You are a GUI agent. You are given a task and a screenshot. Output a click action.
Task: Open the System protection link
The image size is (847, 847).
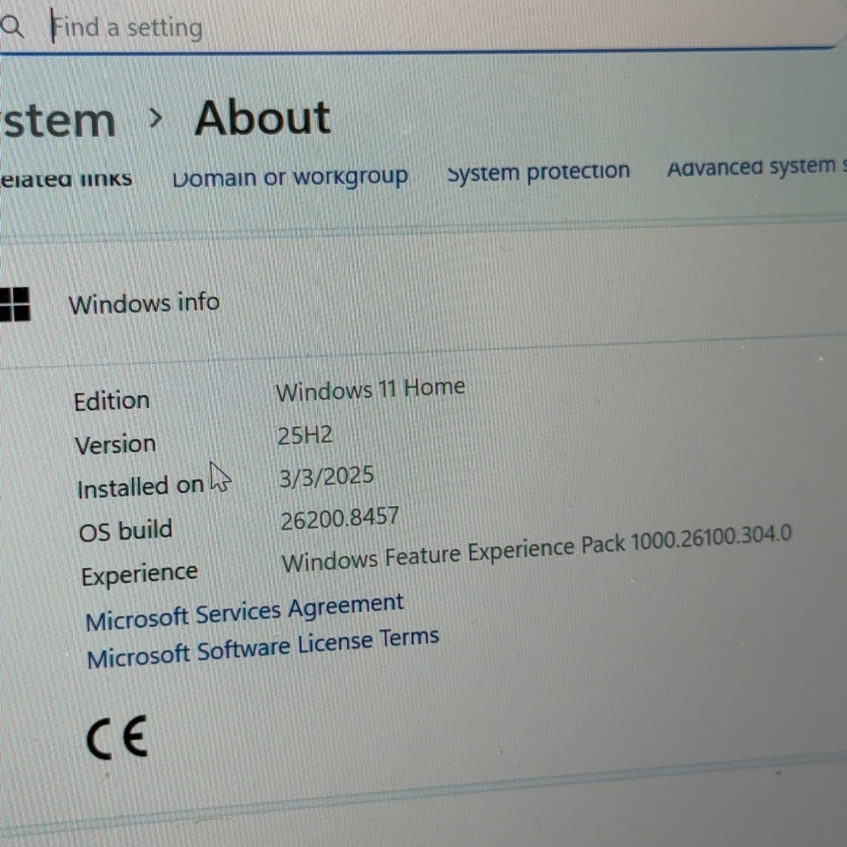(x=539, y=172)
